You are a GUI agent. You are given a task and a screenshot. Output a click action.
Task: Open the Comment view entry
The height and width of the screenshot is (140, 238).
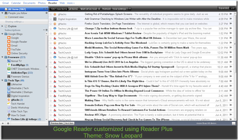click(16, 17)
